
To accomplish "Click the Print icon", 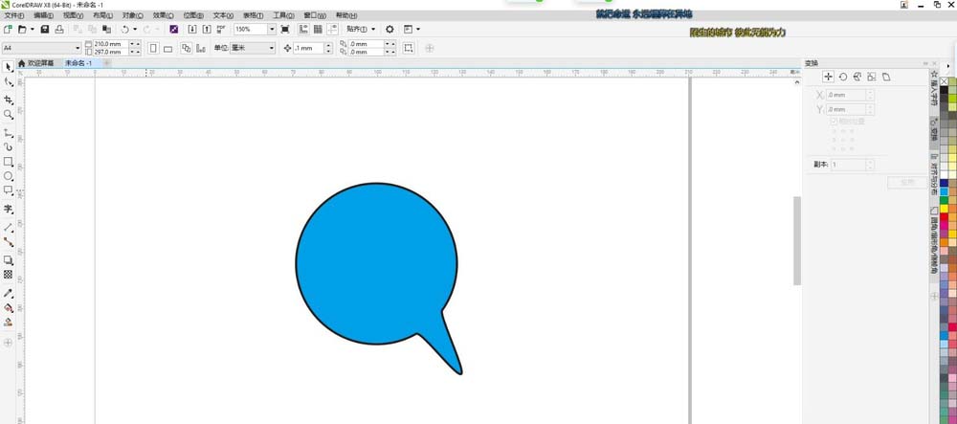I will [x=59, y=30].
